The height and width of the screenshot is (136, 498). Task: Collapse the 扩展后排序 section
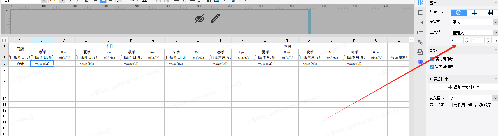(496, 79)
